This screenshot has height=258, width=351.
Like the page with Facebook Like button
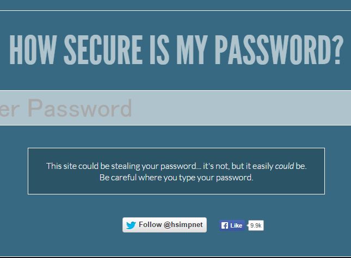click(x=232, y=225)
